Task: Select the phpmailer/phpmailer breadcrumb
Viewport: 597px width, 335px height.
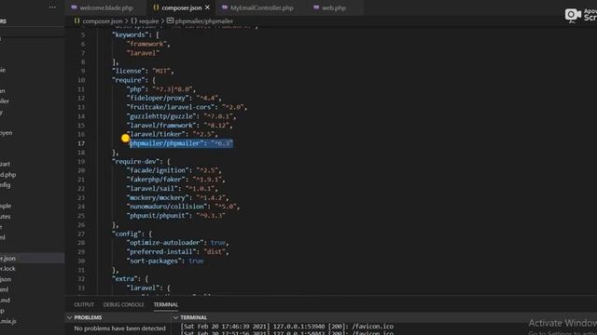Action: (x=203, y=21)
